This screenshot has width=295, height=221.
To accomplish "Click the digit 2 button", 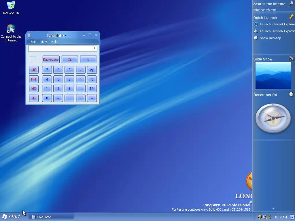I will pos(58,89).
